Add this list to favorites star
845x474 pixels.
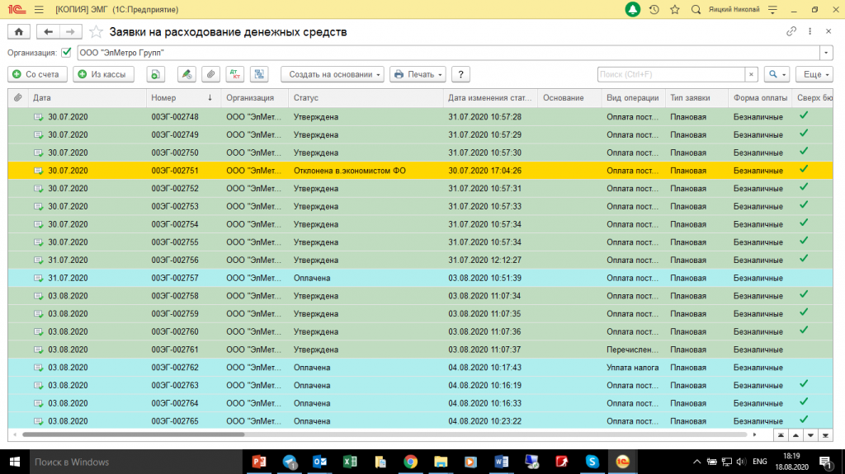[x=96, y=32]
